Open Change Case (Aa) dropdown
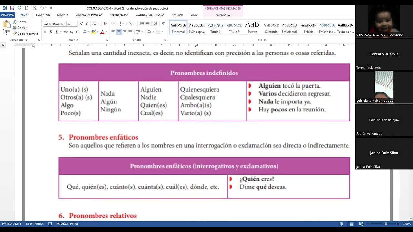 (95, 24)
